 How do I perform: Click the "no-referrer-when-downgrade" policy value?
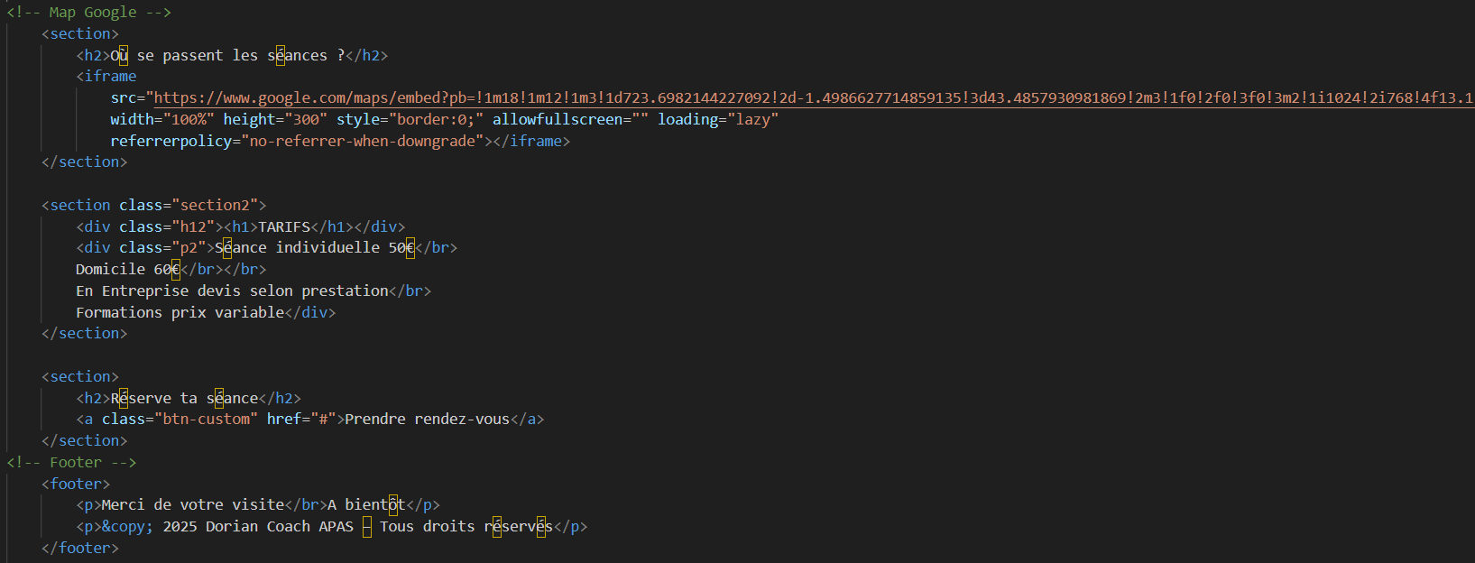pos(362,142)
